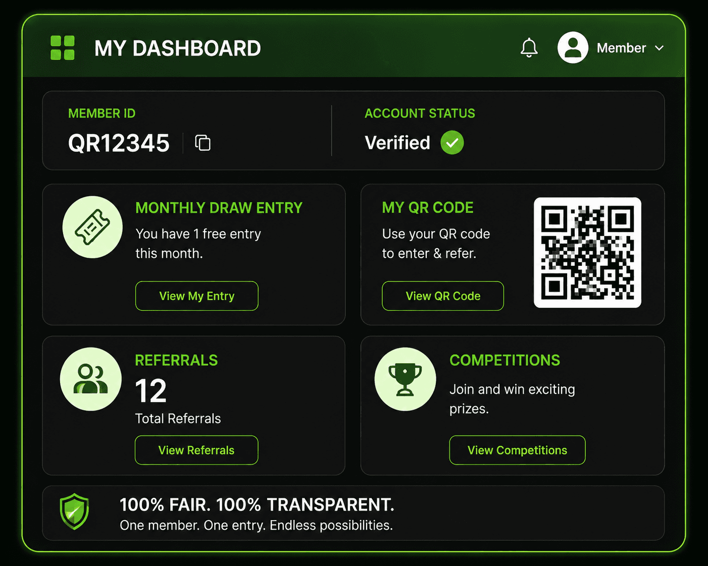Viewport: 708px width, 566px height.
Task: Click the MY DASHBOARD title
Action: pyautogui.click(x=178, y=48)
